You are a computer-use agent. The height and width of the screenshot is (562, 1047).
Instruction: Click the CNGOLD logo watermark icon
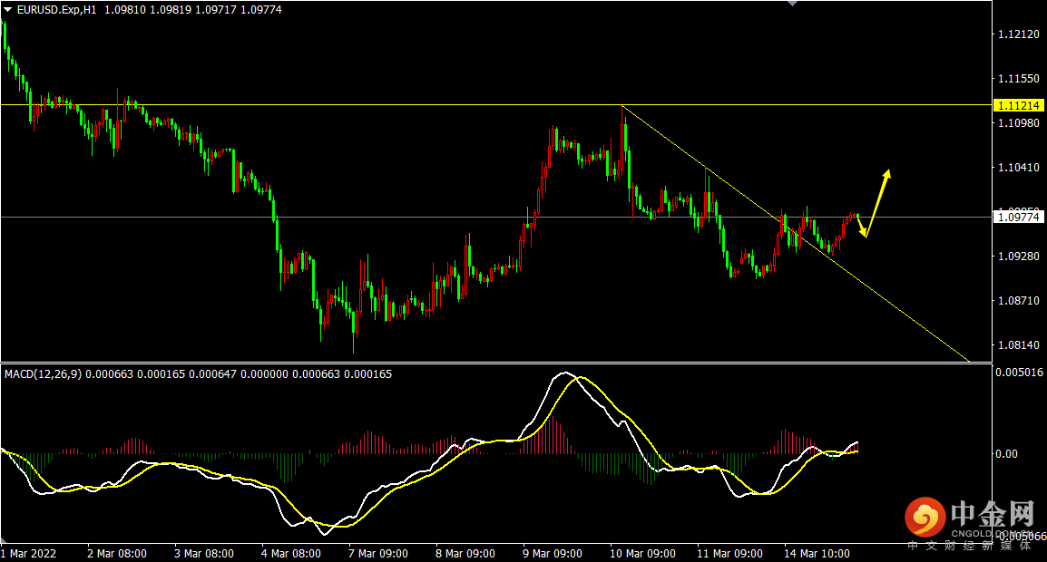click(925, 518)
